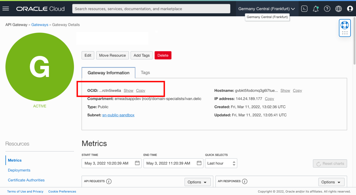
Task: Open the Last hour quick select dropdown
Action: 221,163
